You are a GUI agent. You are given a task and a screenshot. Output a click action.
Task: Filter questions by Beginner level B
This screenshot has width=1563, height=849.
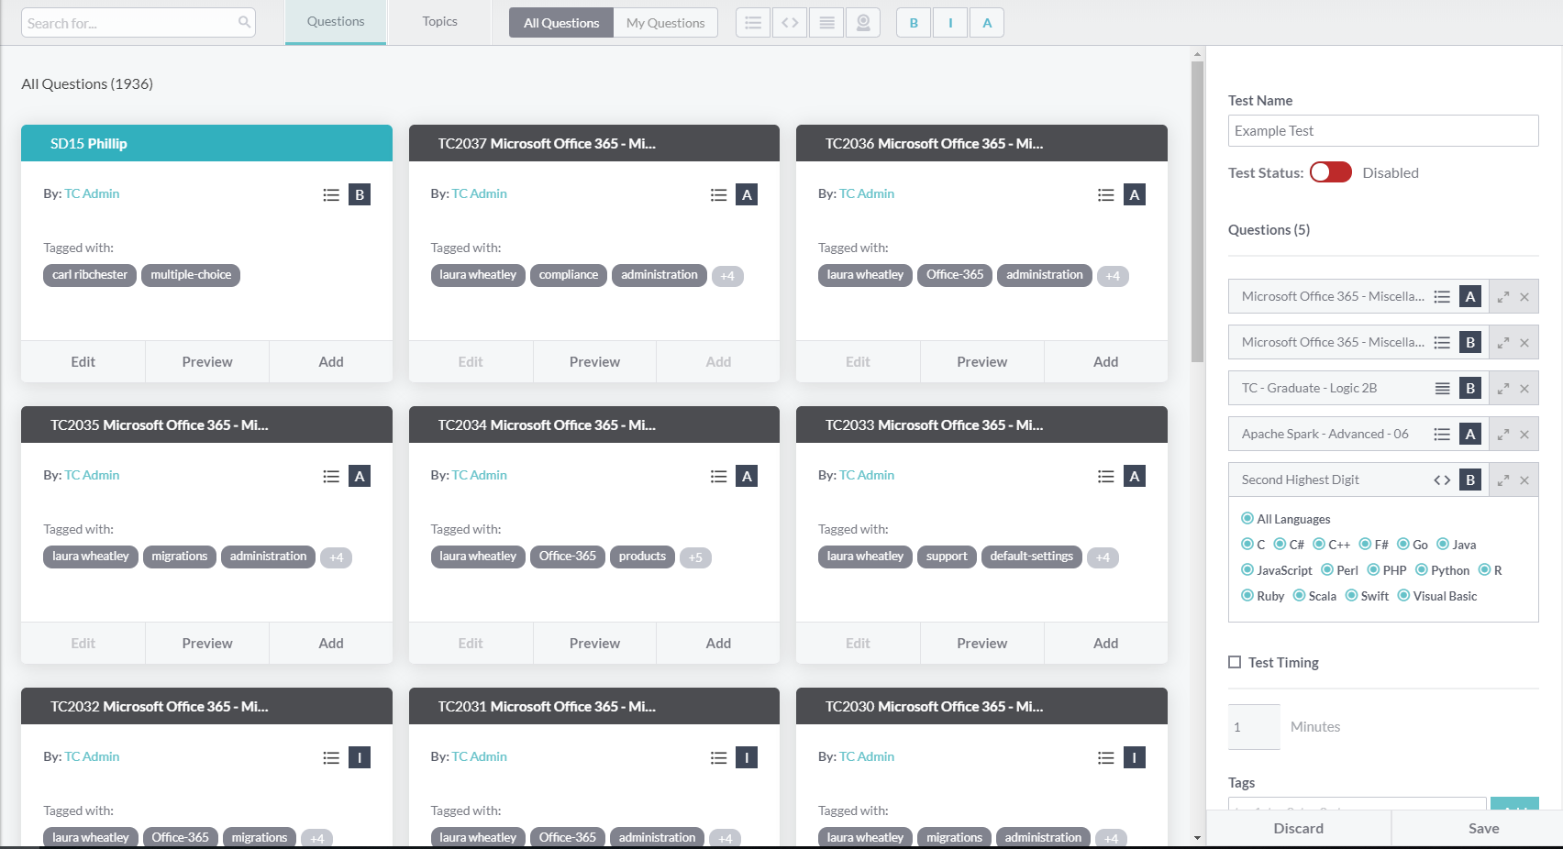coord(914,23)
